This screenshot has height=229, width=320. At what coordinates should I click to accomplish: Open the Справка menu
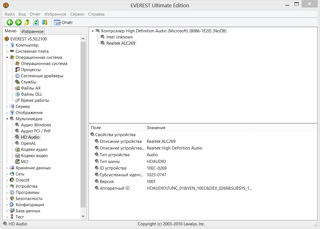96,14
